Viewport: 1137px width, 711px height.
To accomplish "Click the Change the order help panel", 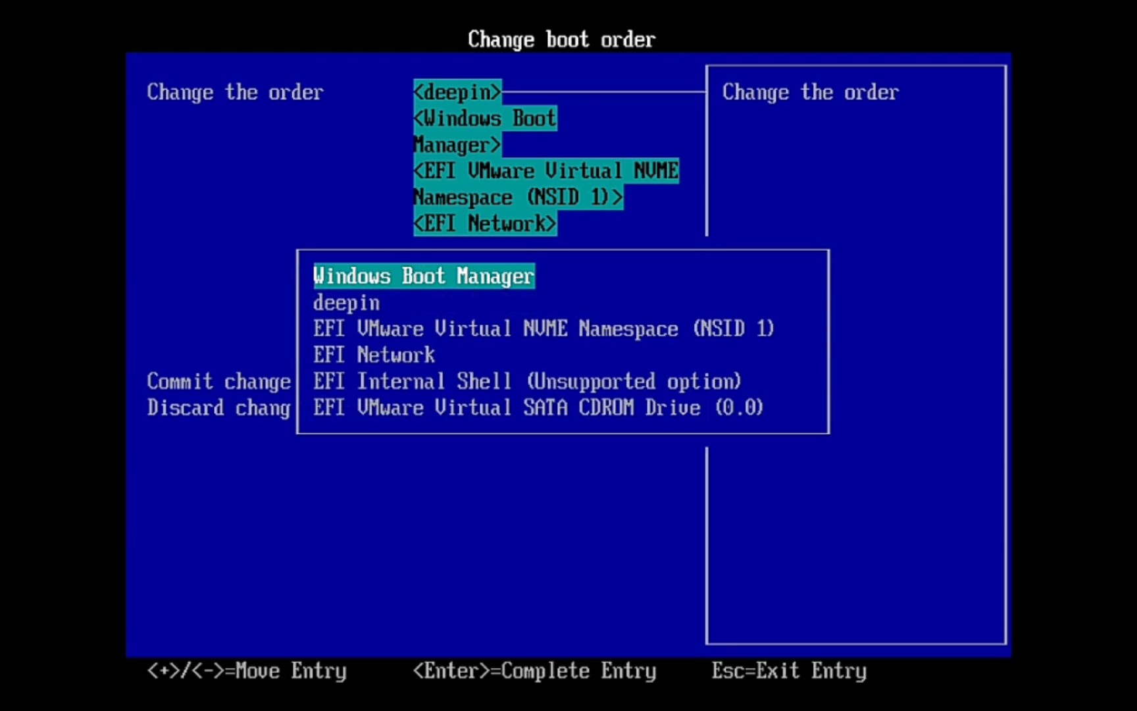I will click(x=811, y=92).
